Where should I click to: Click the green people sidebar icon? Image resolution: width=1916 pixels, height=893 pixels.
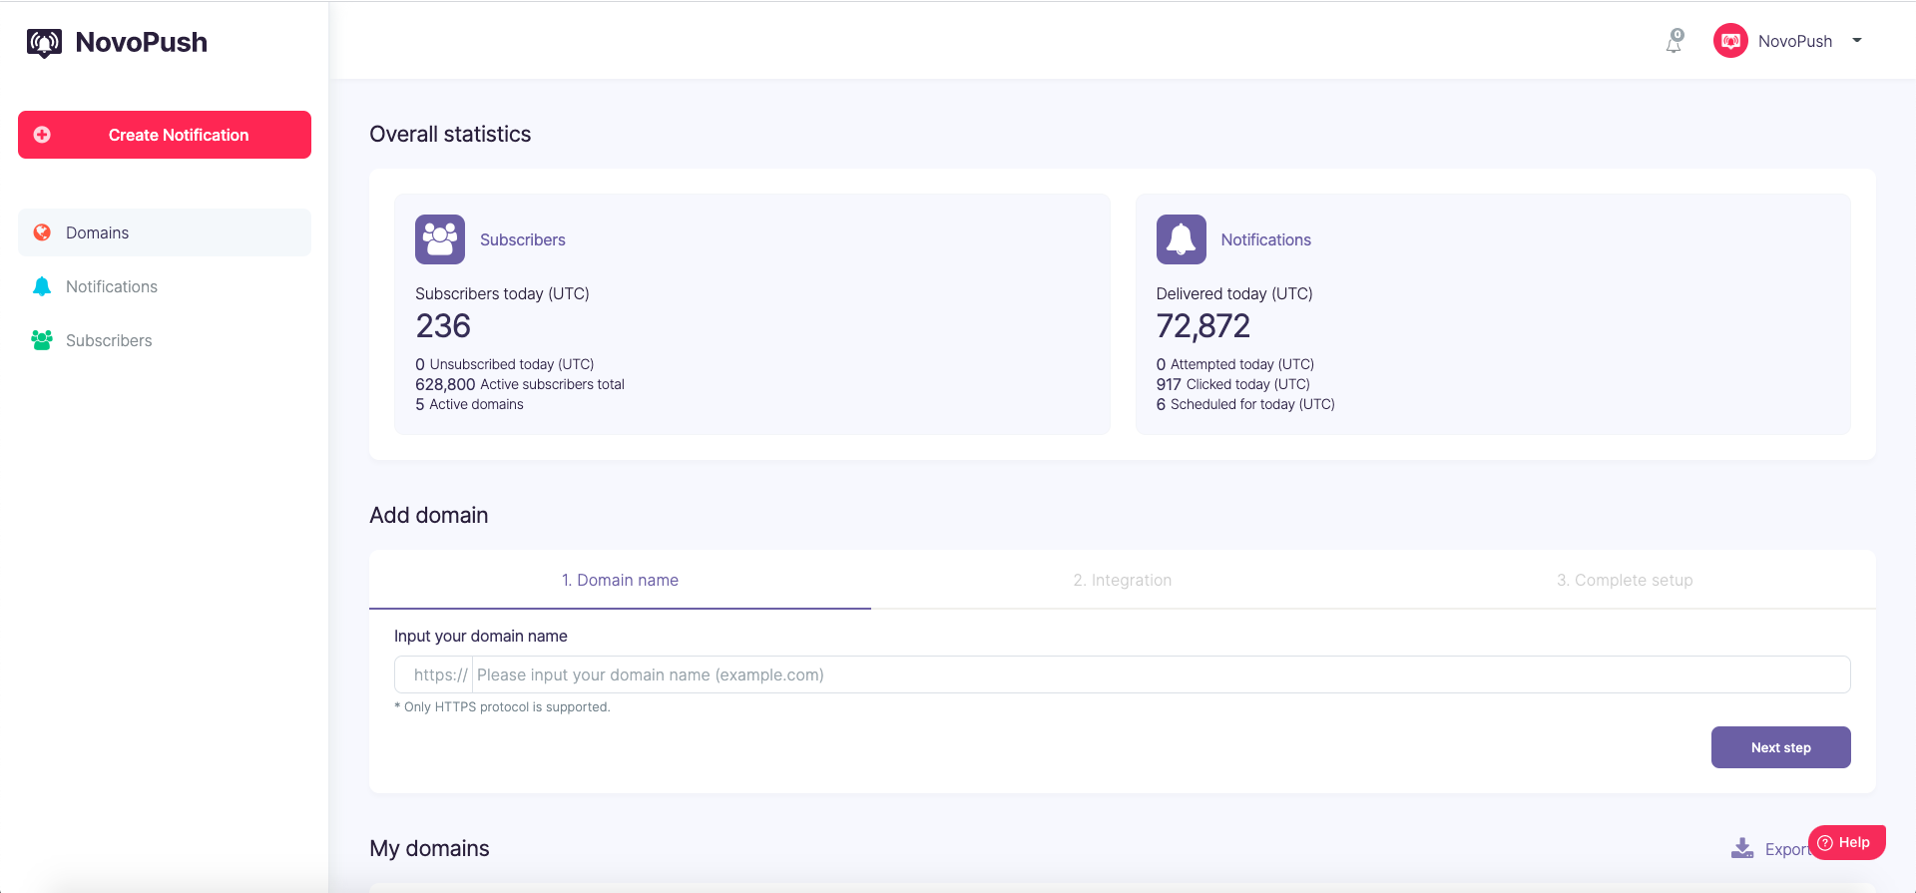tap(42, 340)
